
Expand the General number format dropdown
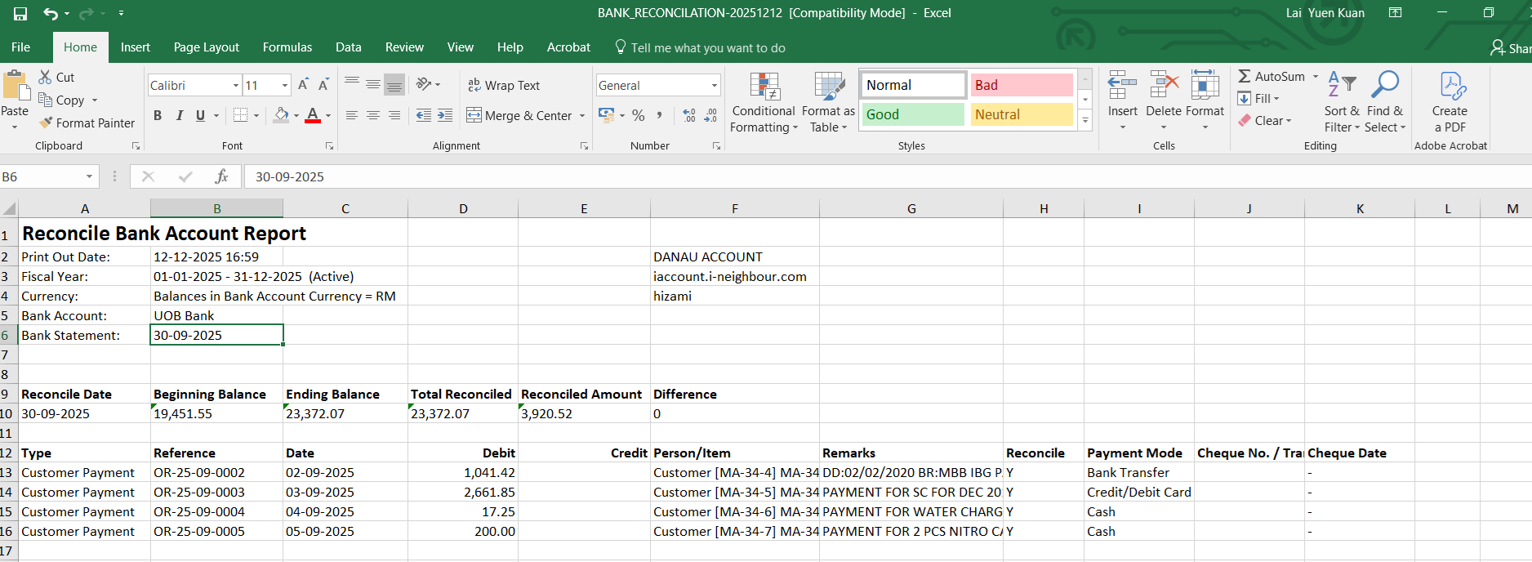714,85
